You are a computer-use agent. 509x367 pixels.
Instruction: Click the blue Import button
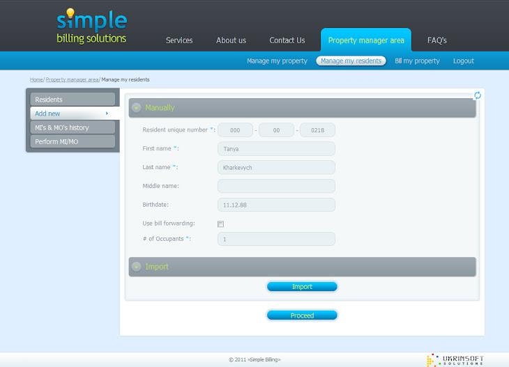tap(302, 287)
